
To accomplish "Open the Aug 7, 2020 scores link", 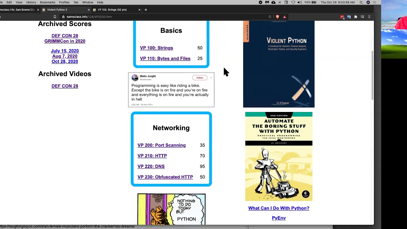I will tap(65, 56).
